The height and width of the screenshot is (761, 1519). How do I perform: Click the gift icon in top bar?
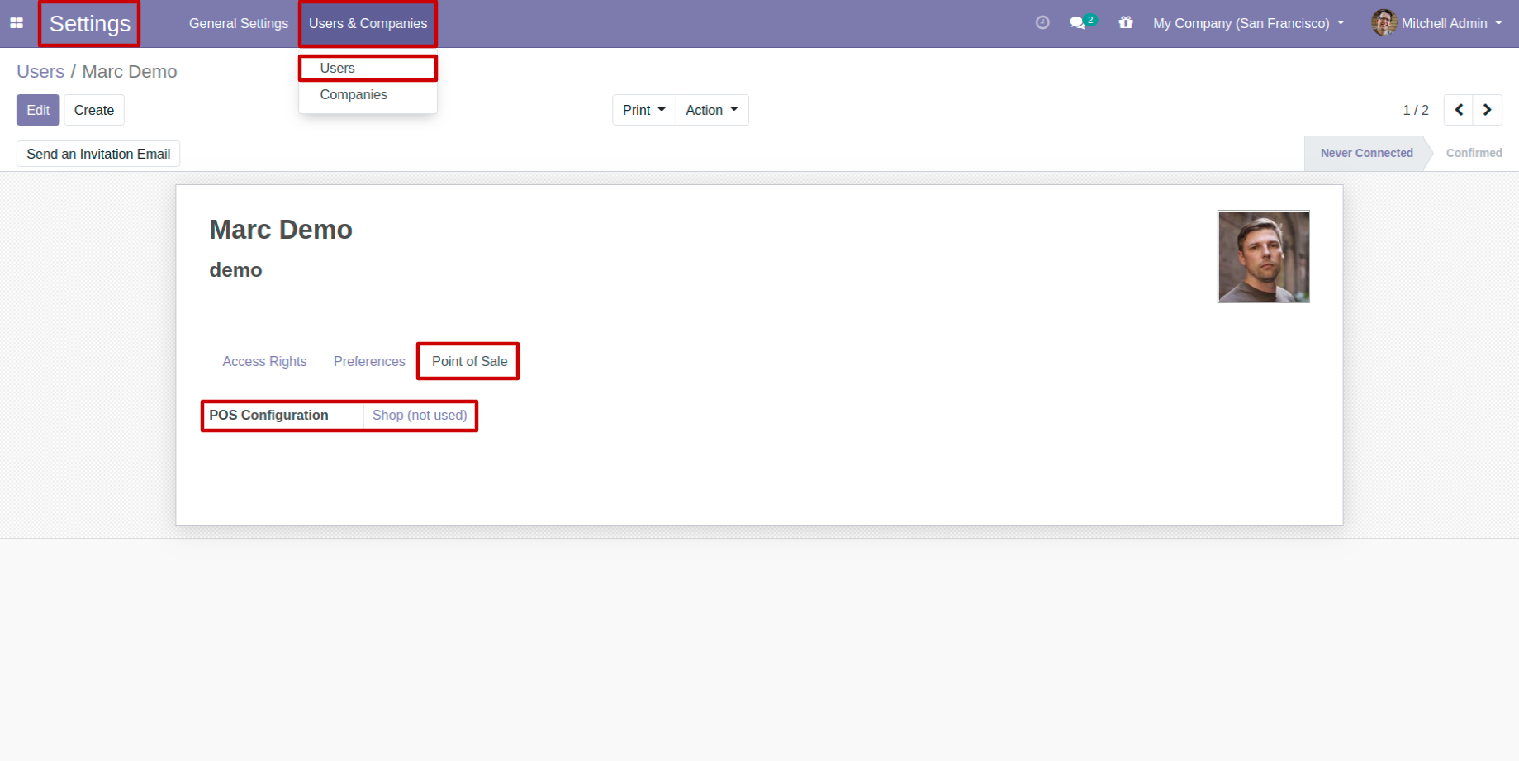[1126, 22]
